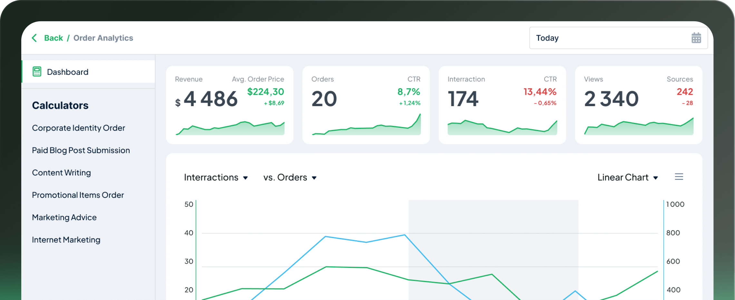Select Promotional Items Order
The height and width of the screenshot is (300, 735).
(78, 195)
